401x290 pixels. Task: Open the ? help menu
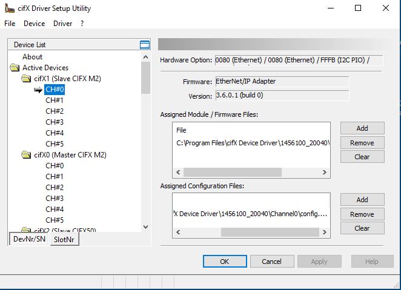click(82, 24)
